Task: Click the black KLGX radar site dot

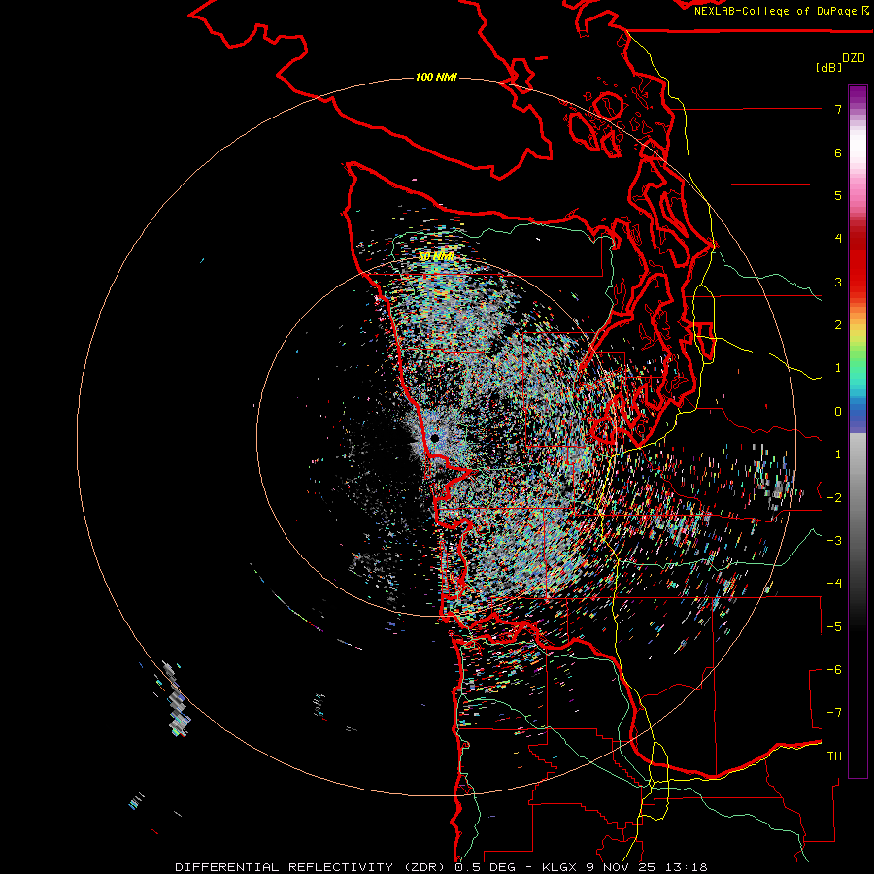Action: pos(435,439)
